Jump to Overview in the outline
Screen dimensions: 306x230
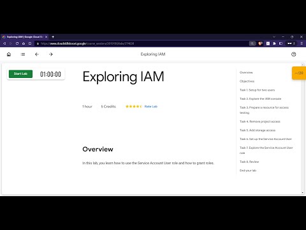click(246, 72)
